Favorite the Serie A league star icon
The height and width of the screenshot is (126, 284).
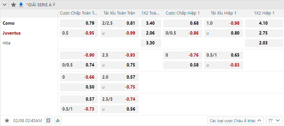pos(14,5)
